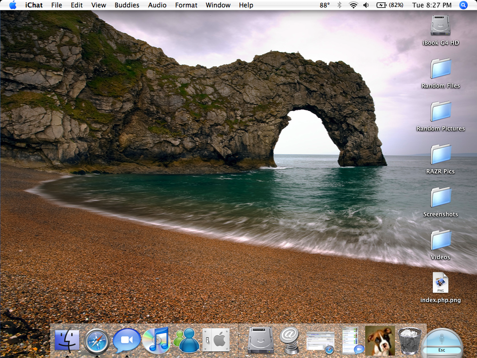Open System Preferences in the dock

216,340
